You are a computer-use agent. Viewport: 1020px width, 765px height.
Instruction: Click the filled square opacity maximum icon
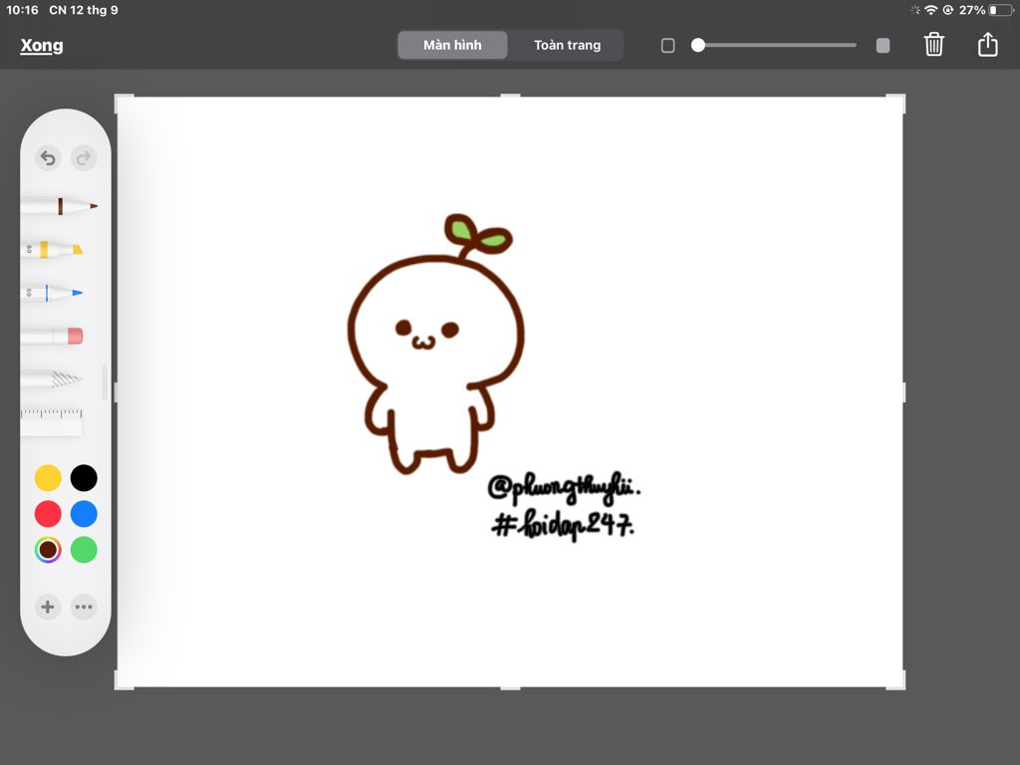(883, 46)
